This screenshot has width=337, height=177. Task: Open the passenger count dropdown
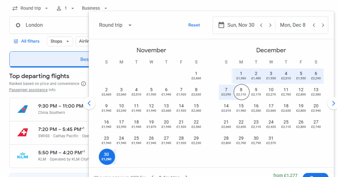tap(65, 8)
